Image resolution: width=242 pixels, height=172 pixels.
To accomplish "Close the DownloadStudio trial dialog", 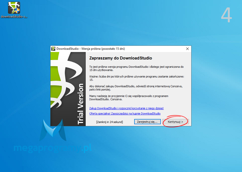I will [x=187, y=49].
